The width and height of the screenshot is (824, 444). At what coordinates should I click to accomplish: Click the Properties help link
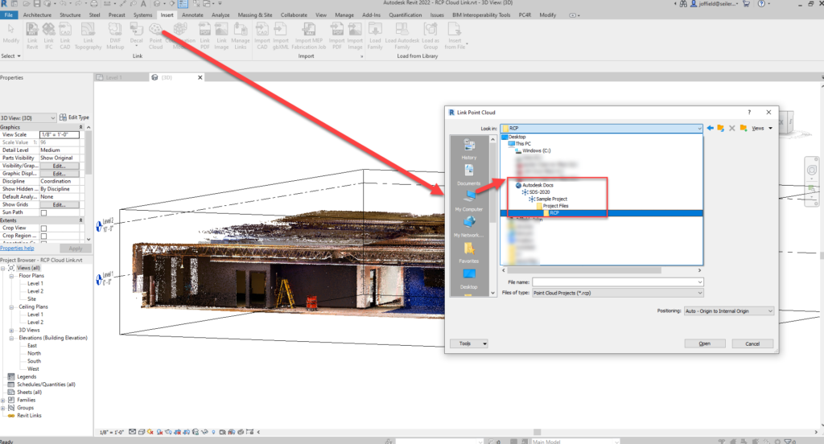click(17, 249)
